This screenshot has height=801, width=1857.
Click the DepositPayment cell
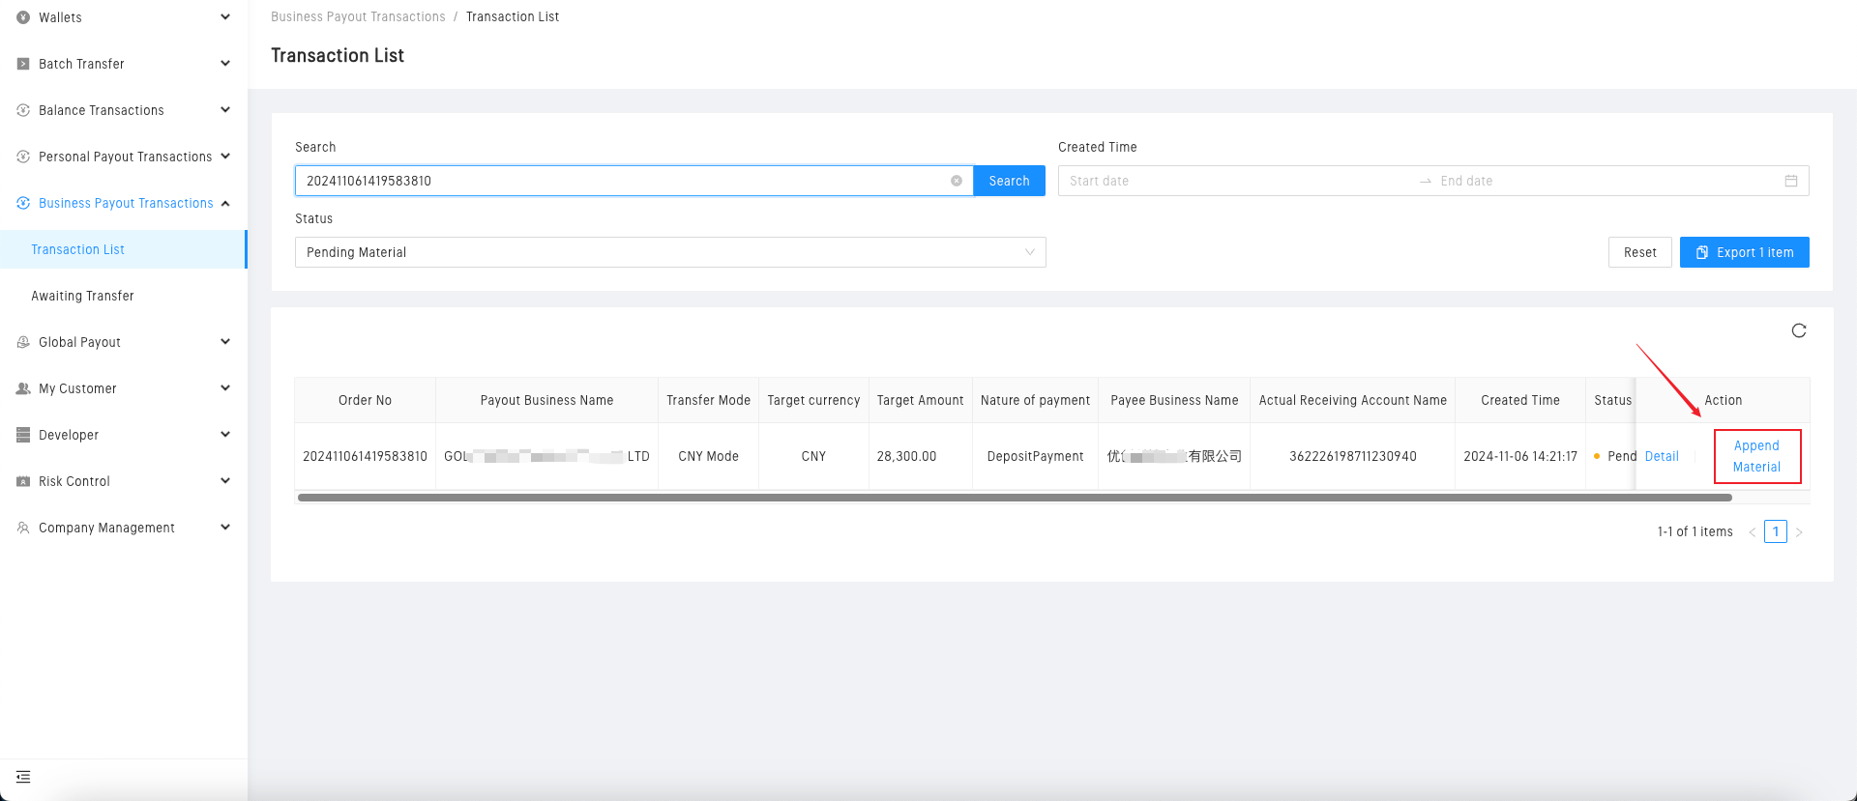(x=1035, y=456)
